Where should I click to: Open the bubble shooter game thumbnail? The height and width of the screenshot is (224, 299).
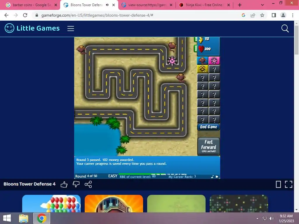[51, 203]
